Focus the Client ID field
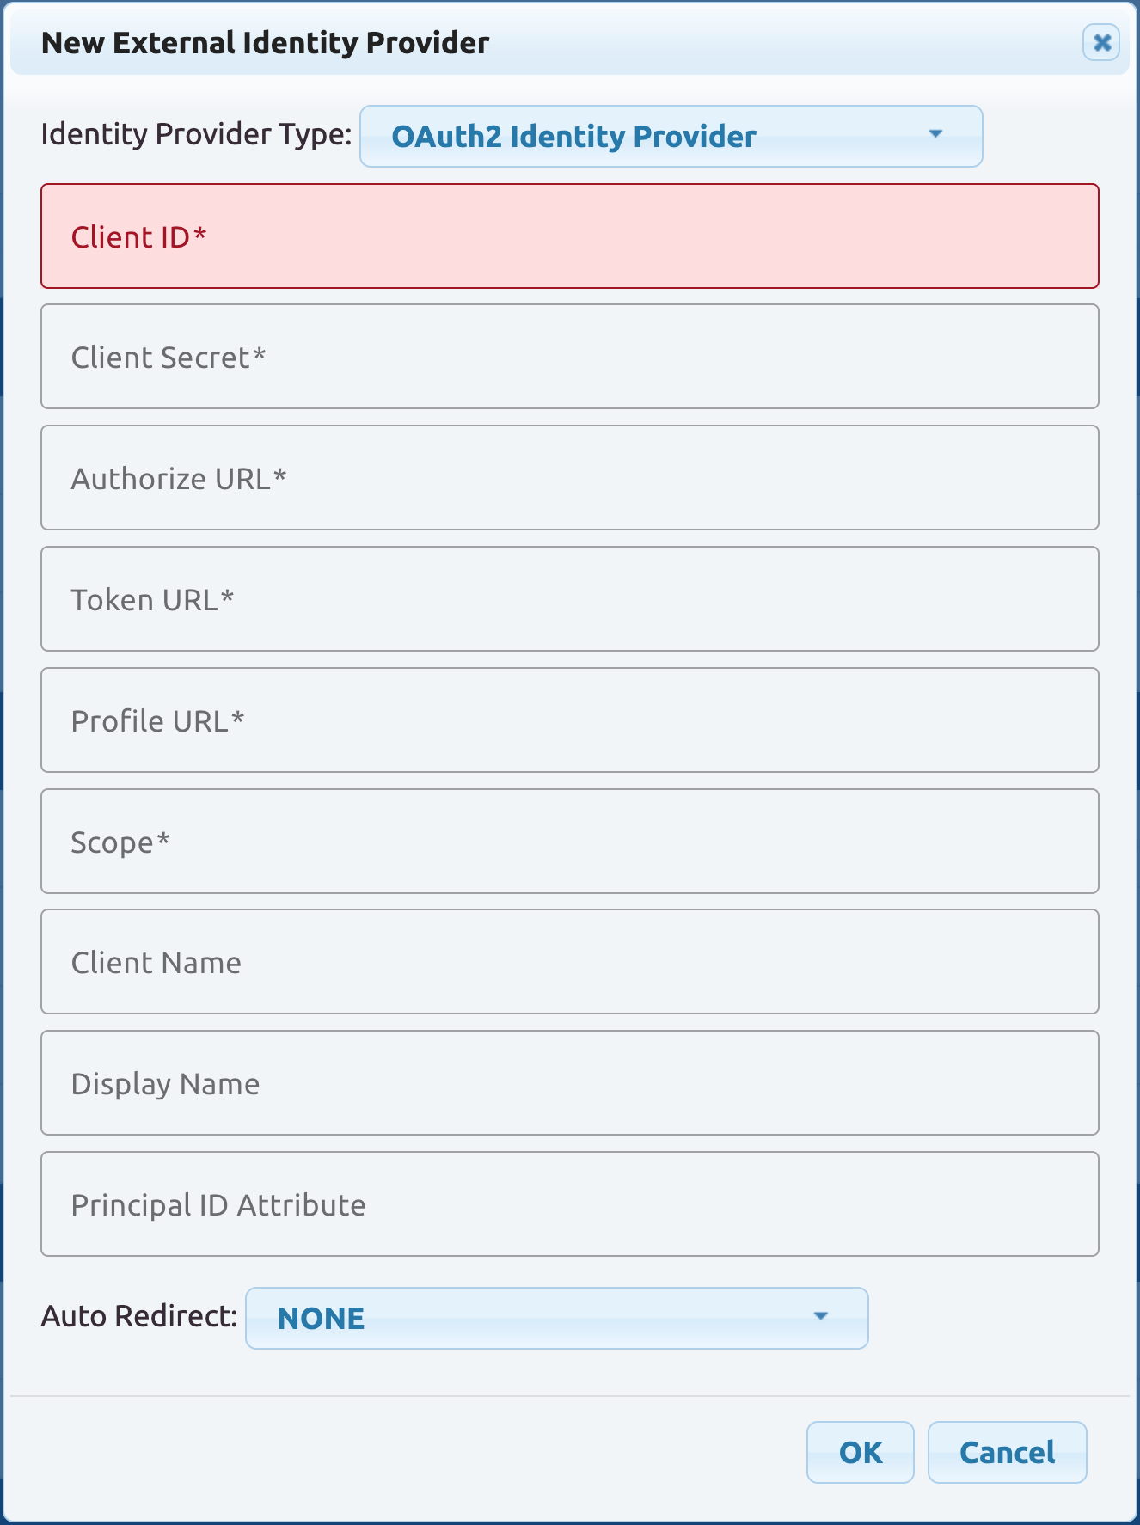 569,236
